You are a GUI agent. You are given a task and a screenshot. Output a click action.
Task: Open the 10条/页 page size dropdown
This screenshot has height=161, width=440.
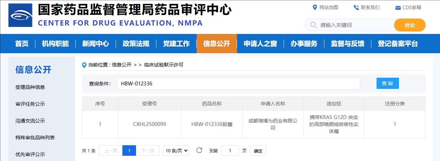176,150
